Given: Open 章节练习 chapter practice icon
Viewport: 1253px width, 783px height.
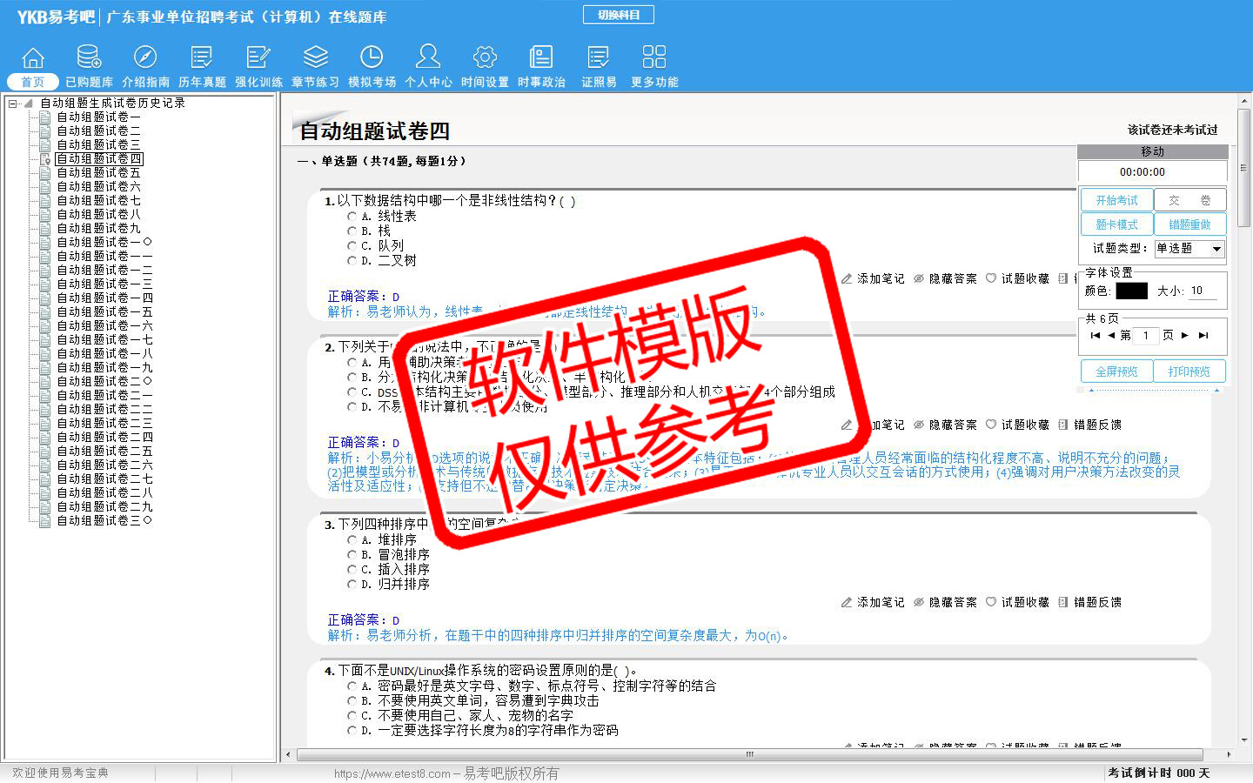Looking at the screenshot, I should tap(315, 58).
